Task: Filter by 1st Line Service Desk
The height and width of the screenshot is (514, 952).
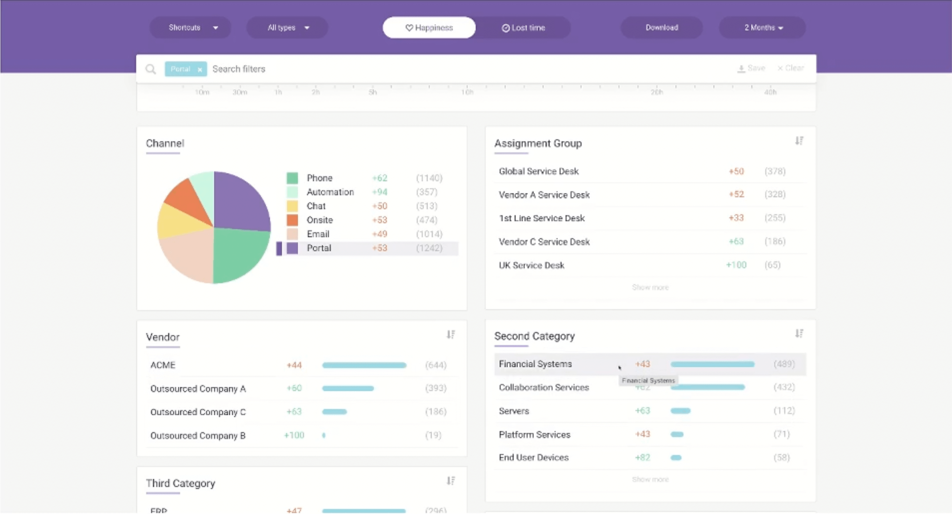Action: click(x=650, y=218)
